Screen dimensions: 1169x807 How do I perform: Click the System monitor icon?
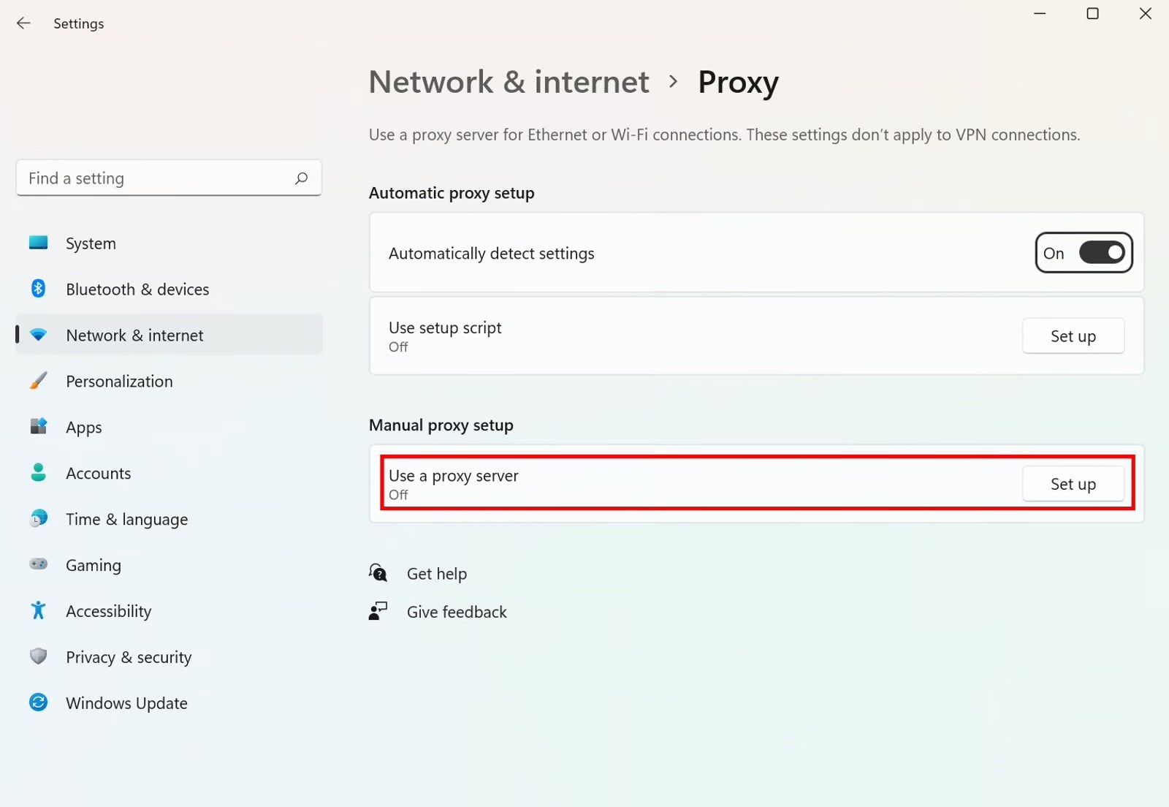coord(38,243)
